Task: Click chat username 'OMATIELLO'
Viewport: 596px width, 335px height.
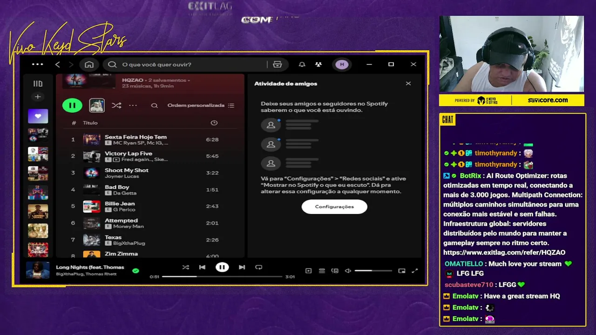Action: [464, 264]
